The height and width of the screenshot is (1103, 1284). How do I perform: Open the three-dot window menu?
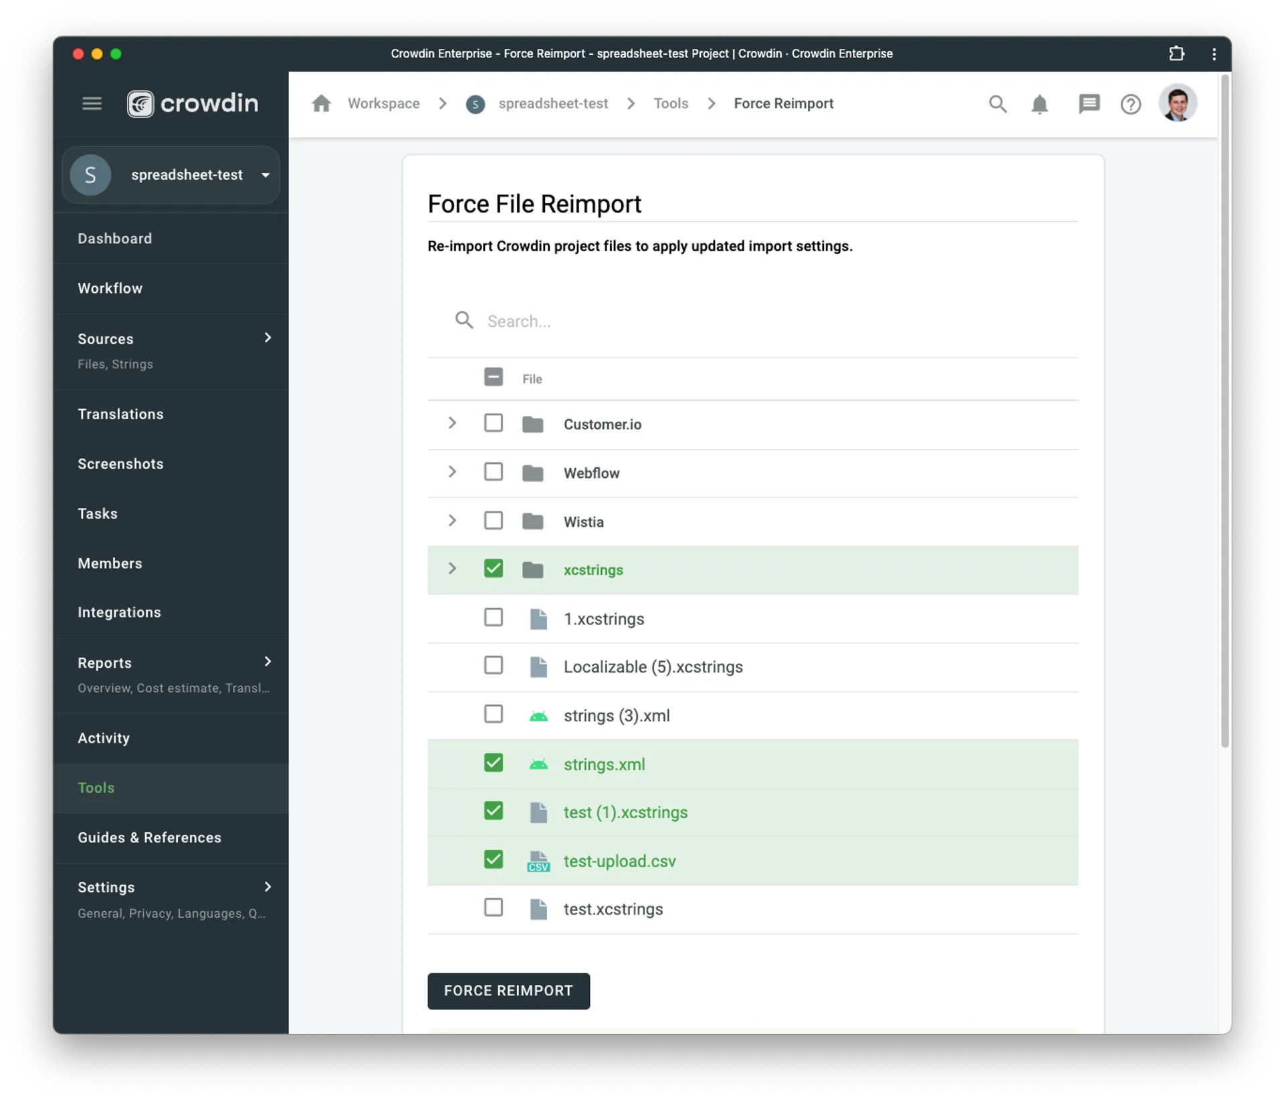[x=1214, y=53]
